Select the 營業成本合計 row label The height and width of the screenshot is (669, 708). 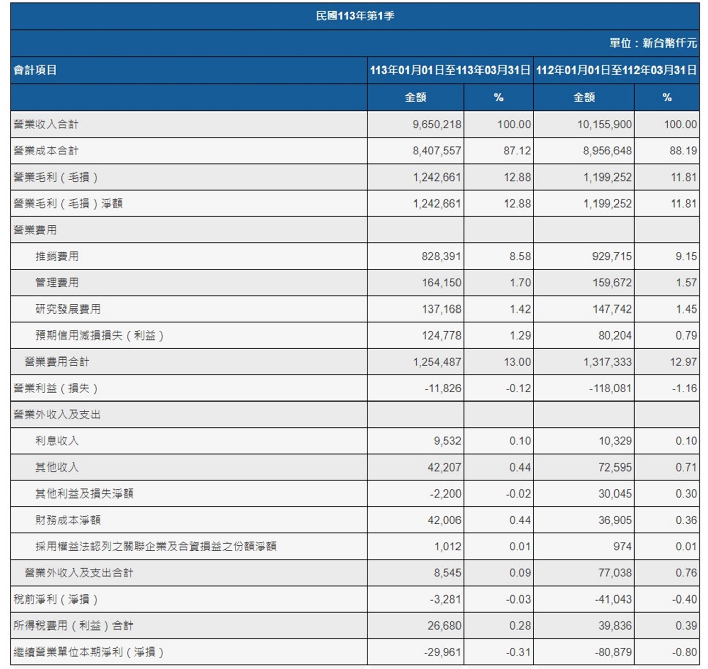[x=46, y=151]
